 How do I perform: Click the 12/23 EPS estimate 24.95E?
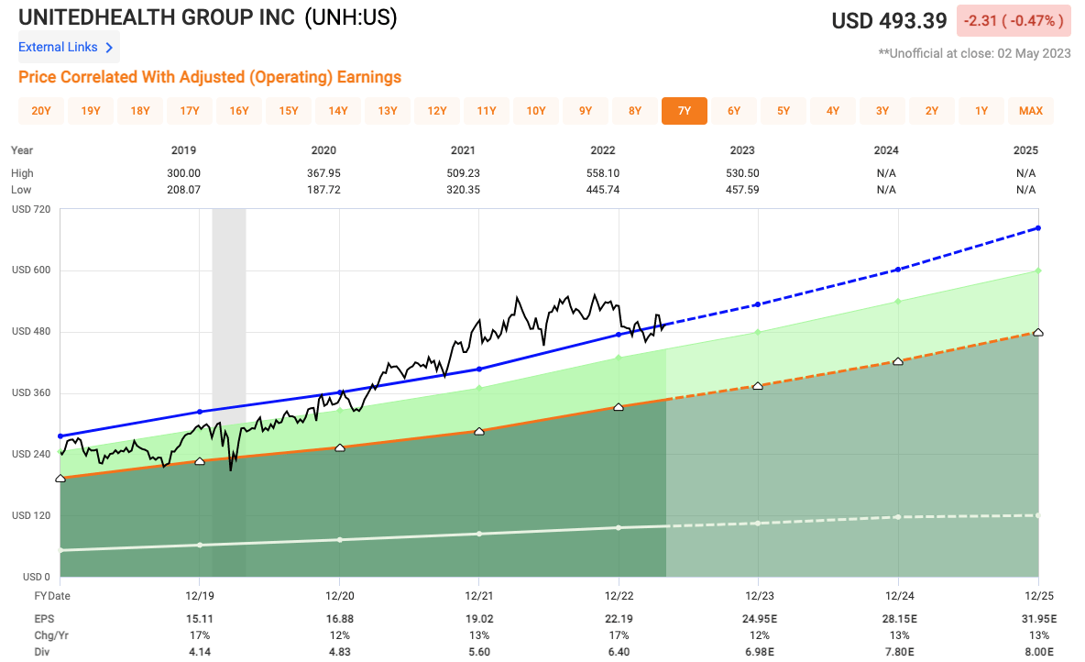(x=760, y=619)
